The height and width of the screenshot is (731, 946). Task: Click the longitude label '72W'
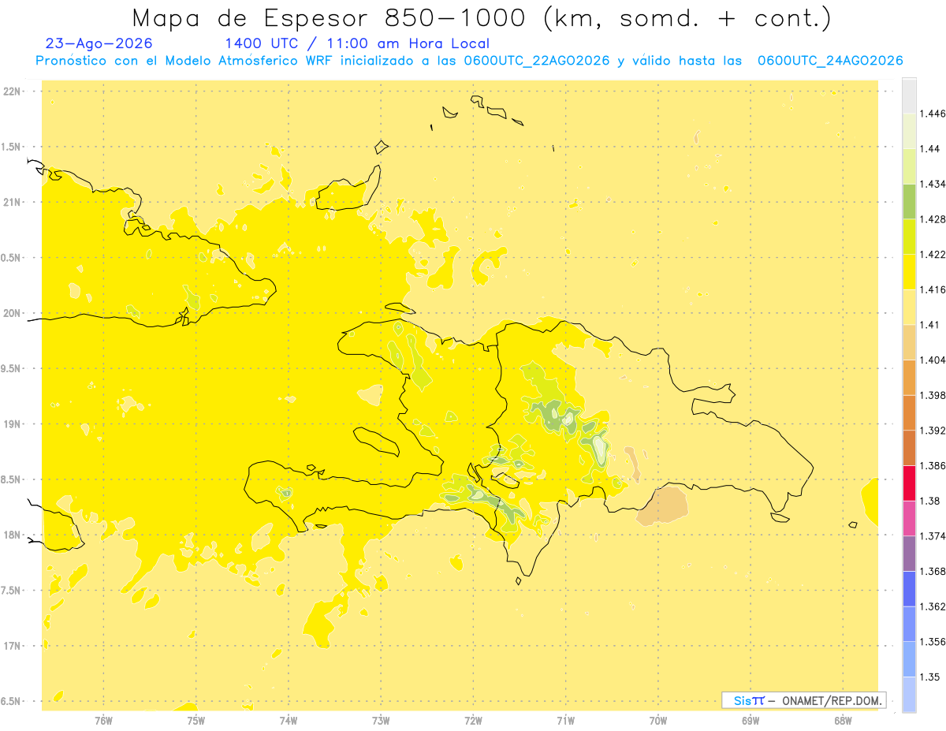point(473,721)
